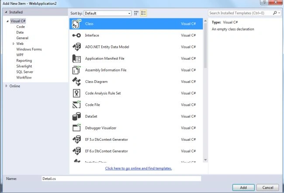
Task: Collapse the Installed section
Action: coord(6,12)
